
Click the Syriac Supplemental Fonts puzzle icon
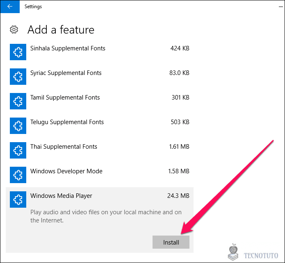pos(18,77)
